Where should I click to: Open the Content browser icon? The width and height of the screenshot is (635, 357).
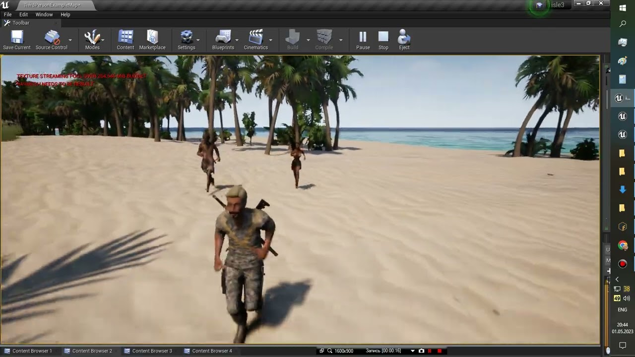(126, 40)
